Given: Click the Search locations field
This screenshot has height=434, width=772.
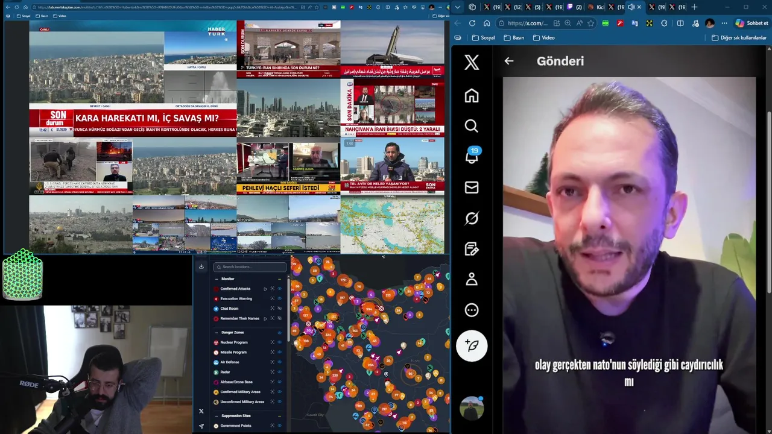Looking at the screenshot, I should point(250,266).
